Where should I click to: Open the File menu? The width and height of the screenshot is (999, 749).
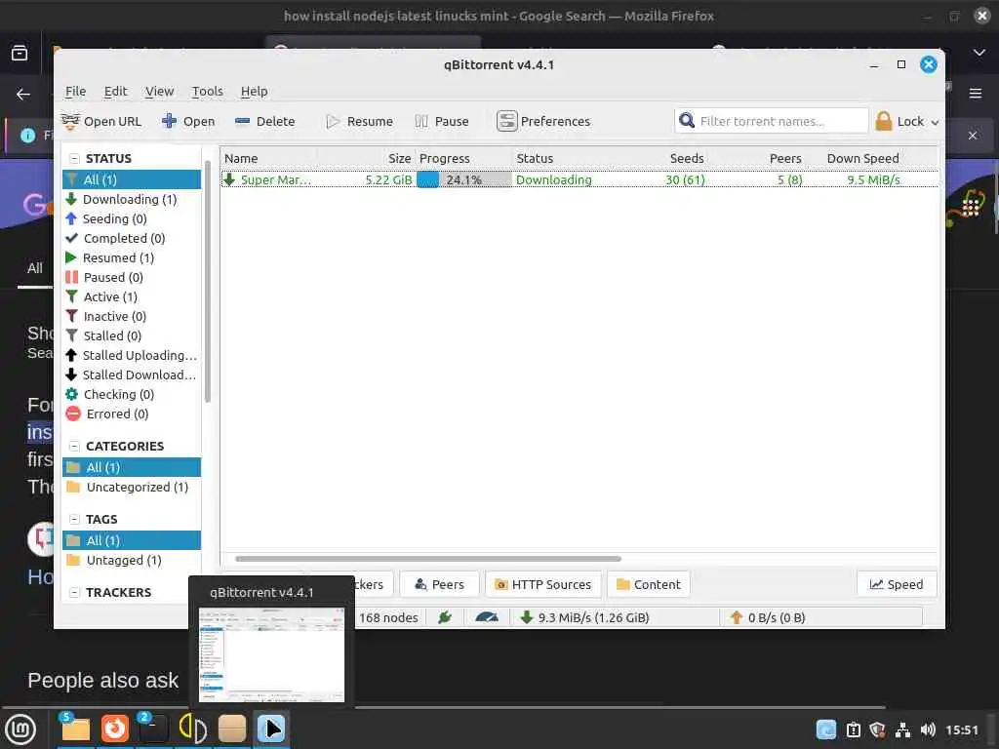click(x=75, y=91)
